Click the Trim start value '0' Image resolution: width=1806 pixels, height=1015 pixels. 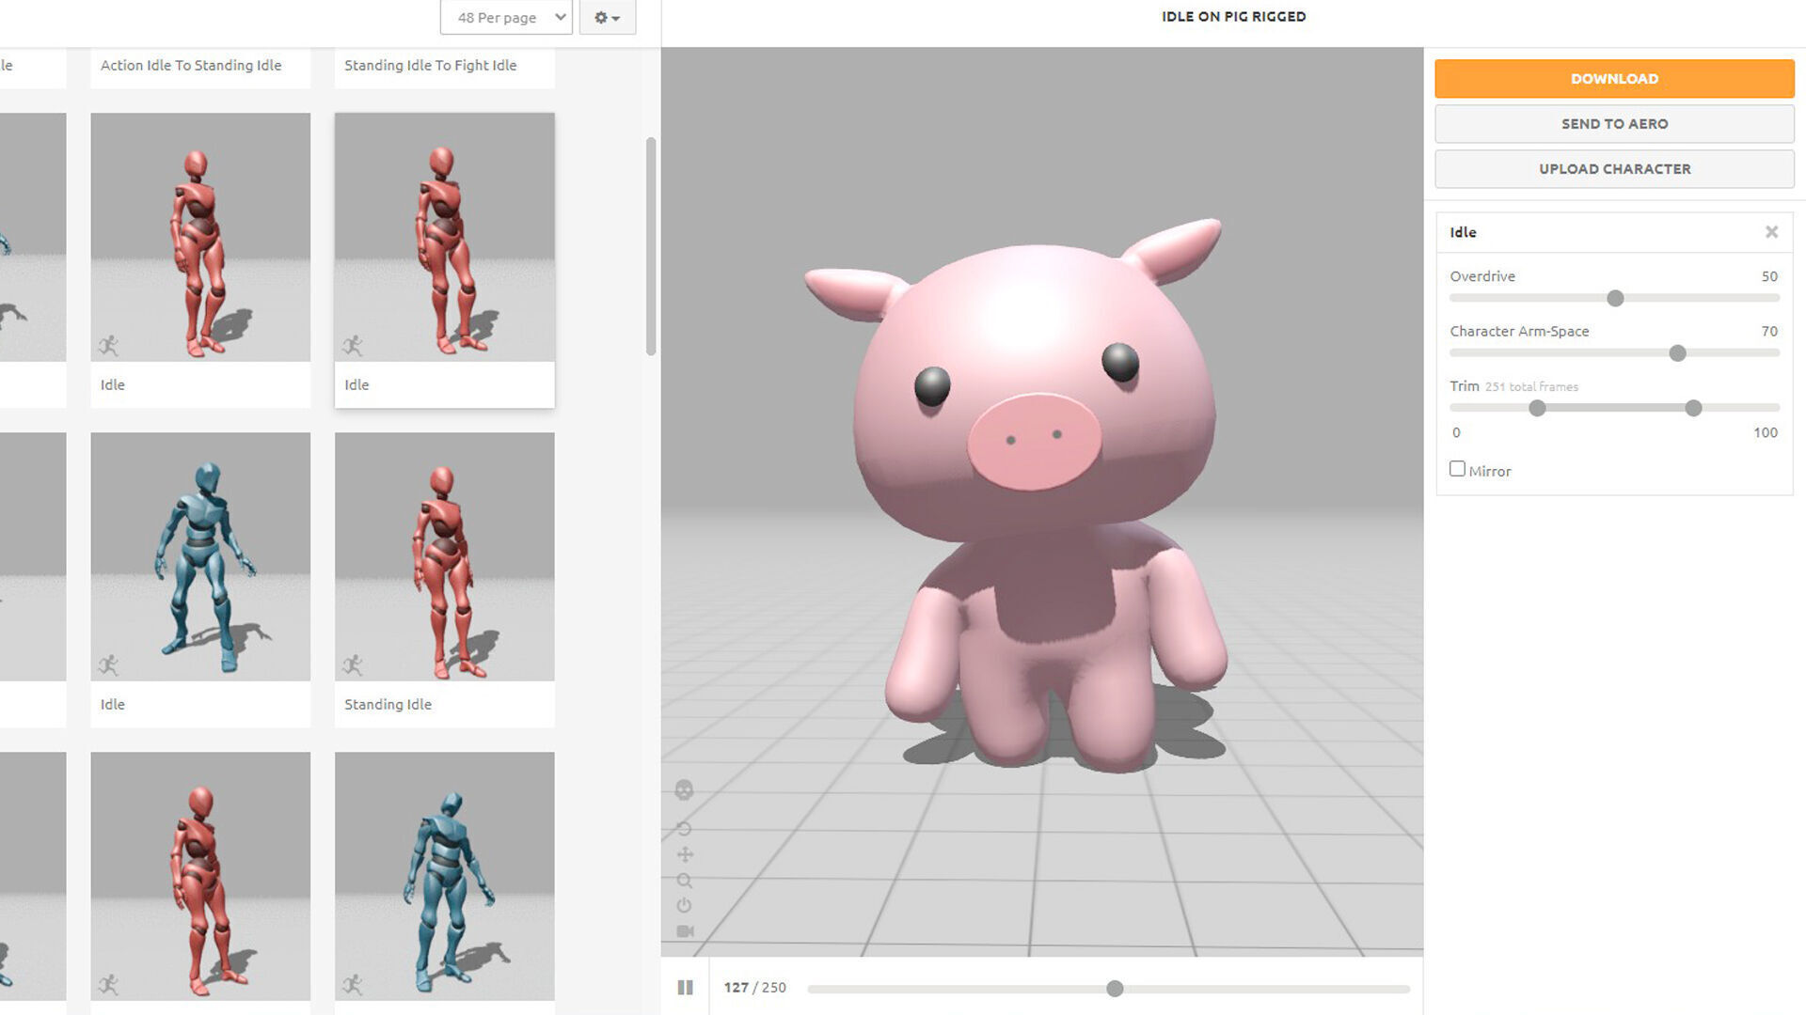pyautogui.click(x=1456, y=432)
